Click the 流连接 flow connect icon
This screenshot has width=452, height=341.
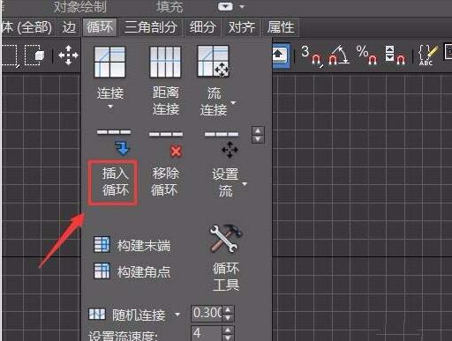coord(213,61)
